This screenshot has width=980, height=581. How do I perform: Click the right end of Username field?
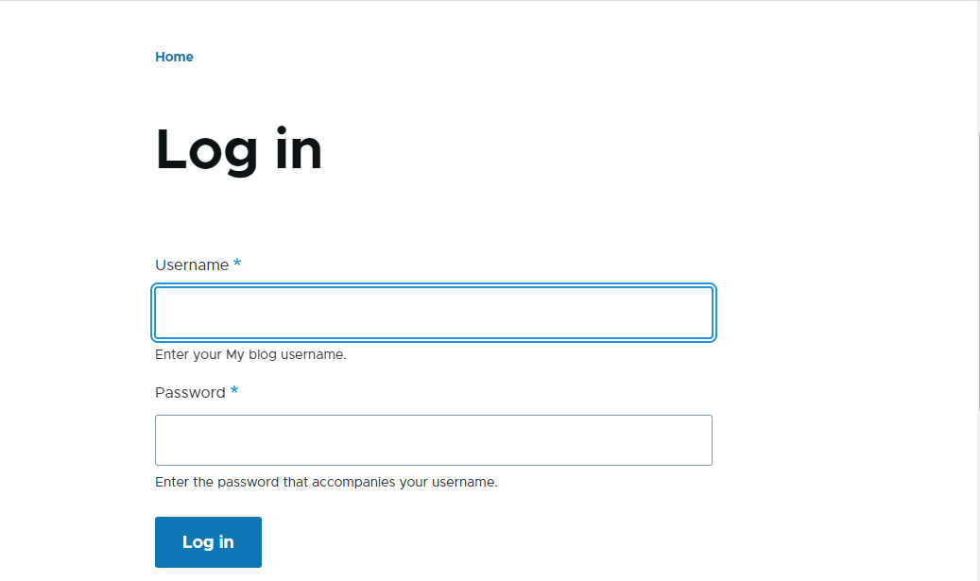tap(695, 313)
